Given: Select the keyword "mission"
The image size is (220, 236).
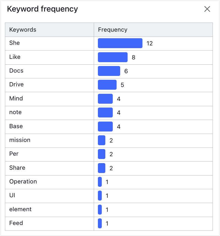Looking at the screenshot, I should point(20,140).
